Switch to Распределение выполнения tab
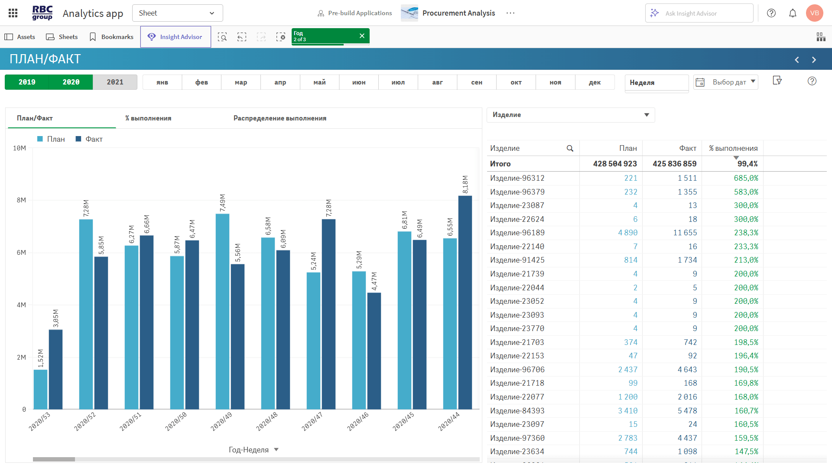Screen dimensions: 832x468 (x=279, y=118)
